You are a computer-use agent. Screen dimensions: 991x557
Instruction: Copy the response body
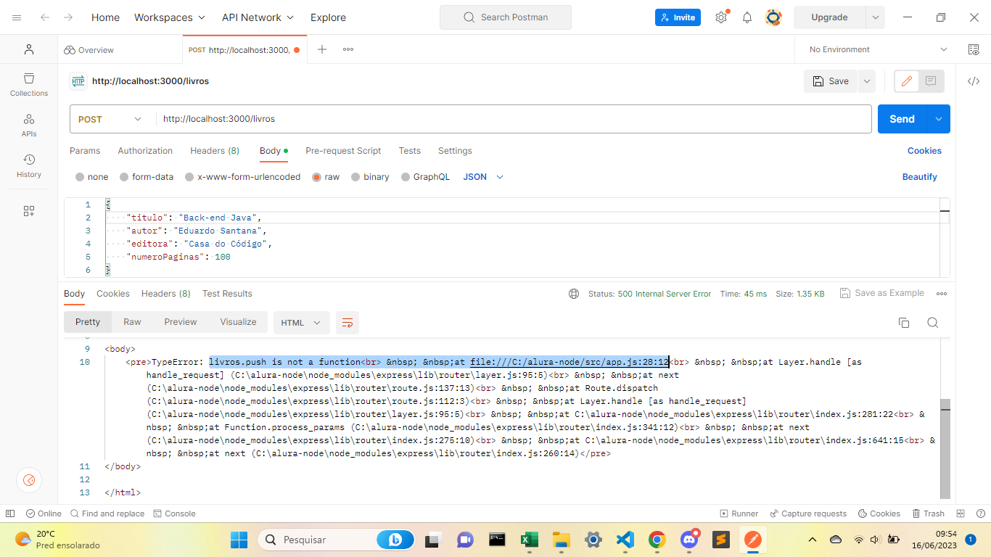[904, 323]
